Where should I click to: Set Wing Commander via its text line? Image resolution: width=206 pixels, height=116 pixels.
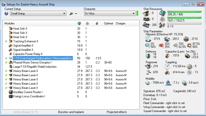tap(164, 107)
